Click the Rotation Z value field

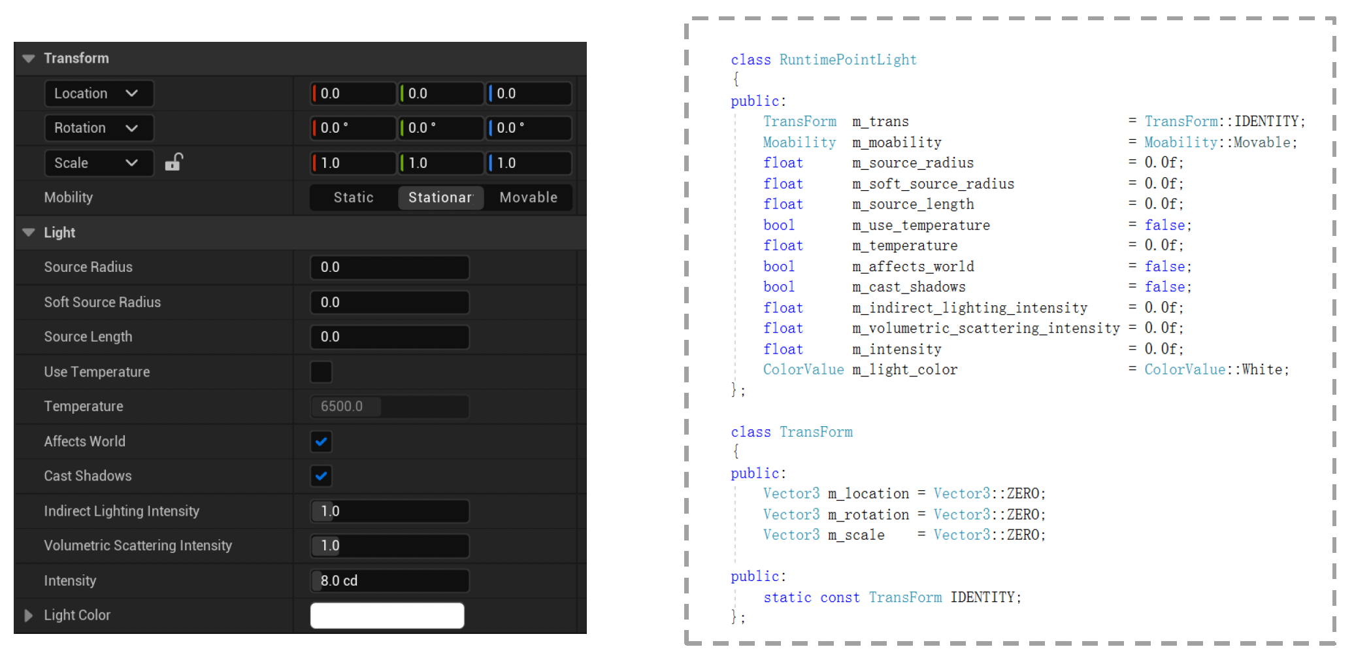pos(530,128)
